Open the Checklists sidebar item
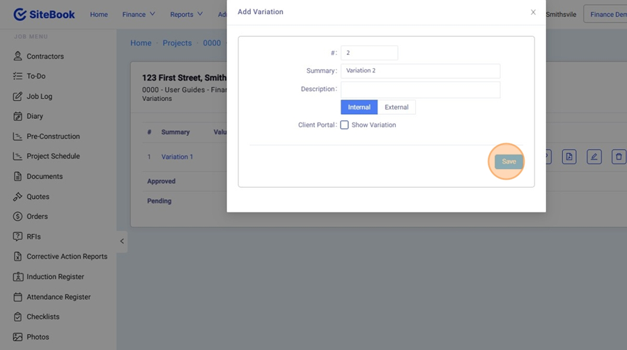Viewport: 627px width, 350px height. tap(42, 317)
